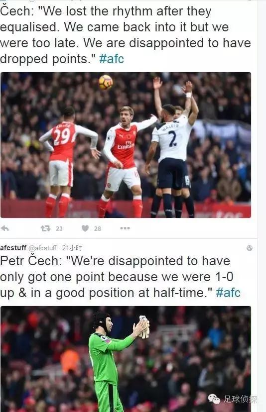Click the globe icon on the afcstuff tweet
The height and width of the screenshot is (412, 266).
[250, 248]
